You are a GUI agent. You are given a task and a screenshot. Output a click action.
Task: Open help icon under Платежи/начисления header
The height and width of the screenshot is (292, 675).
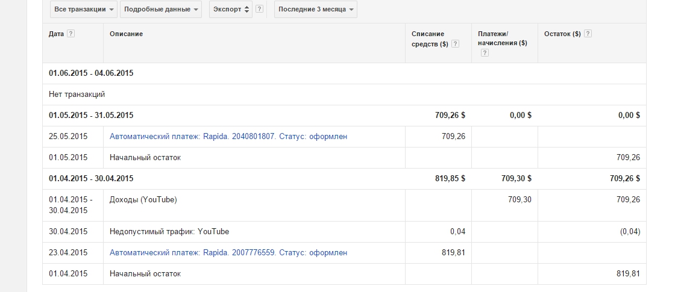click(x=484, y=53)
